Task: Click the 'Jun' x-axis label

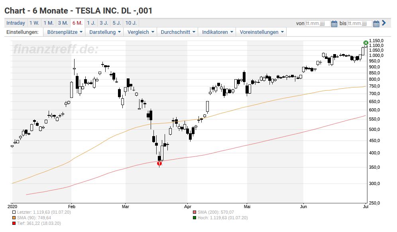Action: coord(303,207)
